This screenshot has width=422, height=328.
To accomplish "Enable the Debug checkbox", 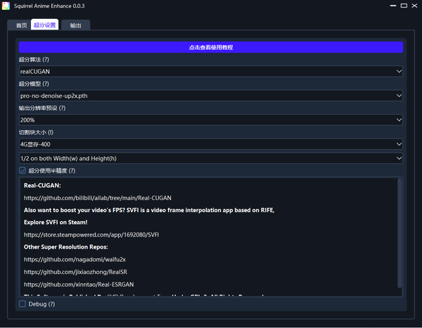I will [23, 304].
